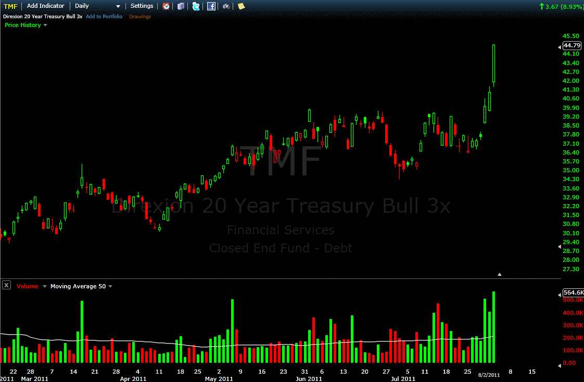Click the current price tag 44.79

click(x=572, y=45)
